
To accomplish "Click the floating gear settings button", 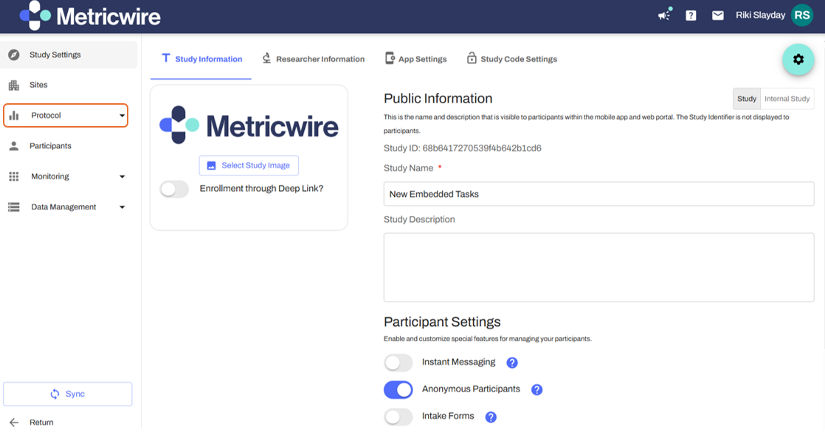I will pyautogui.click(x=798, y=60).
